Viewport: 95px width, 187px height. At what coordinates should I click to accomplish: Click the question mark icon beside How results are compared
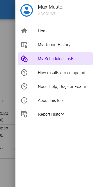point(24,73)
